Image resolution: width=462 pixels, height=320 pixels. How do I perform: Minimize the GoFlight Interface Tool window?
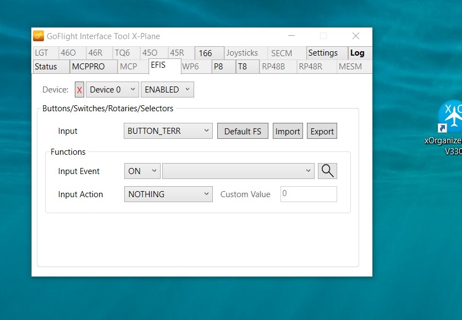[291, 36]
